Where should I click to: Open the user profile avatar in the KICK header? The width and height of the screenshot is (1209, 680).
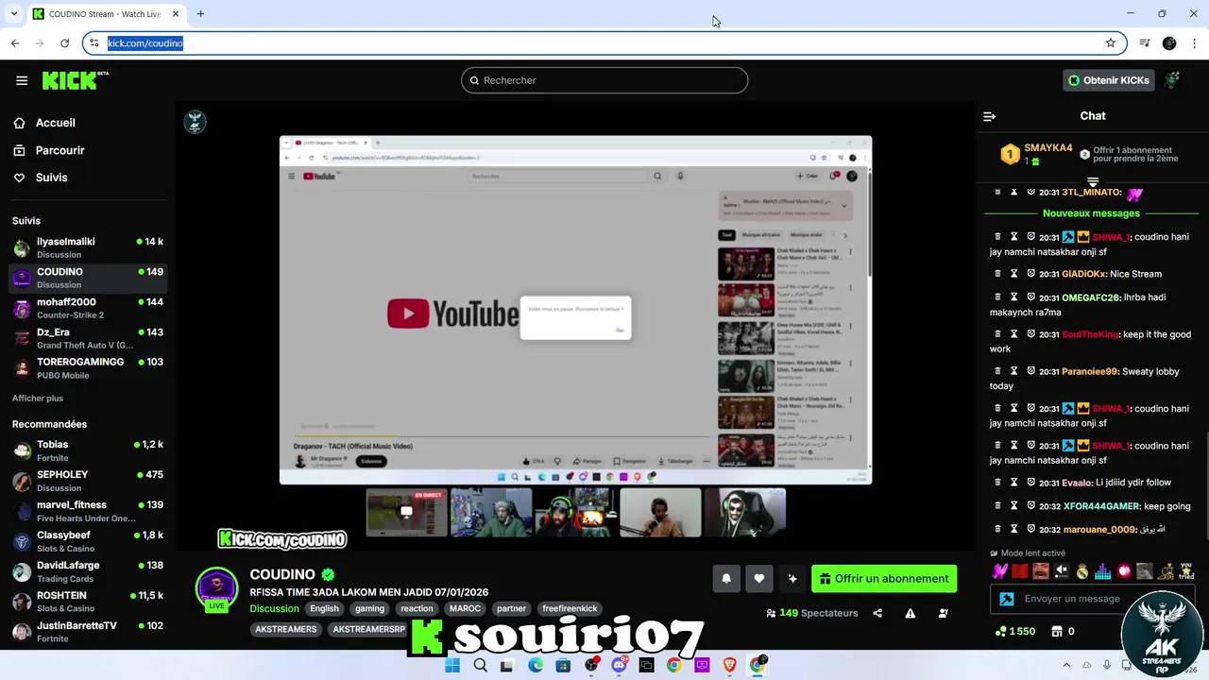tap(1172, 80)
